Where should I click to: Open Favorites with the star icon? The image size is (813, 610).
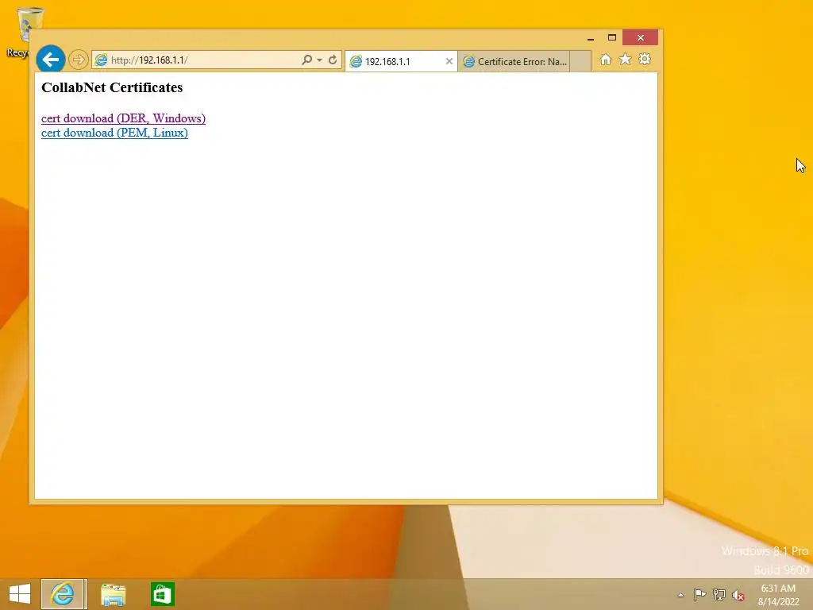(626, 59)
